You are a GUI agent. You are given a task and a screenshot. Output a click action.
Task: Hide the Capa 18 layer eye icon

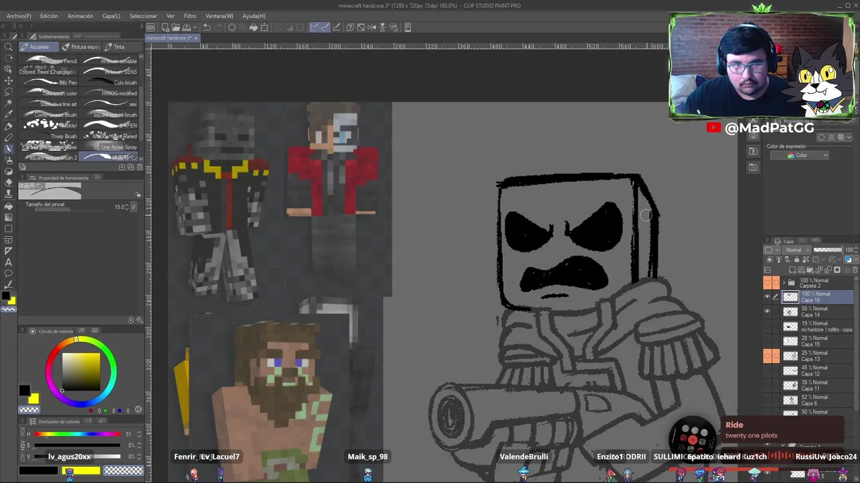coord(767,297)
